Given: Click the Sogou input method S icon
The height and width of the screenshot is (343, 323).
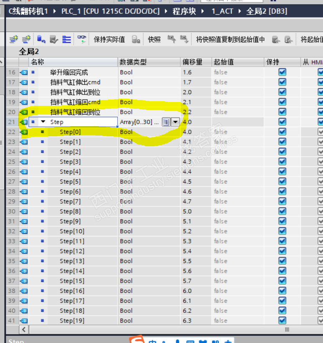Looking at the screenshot, I should coord(137,339).
